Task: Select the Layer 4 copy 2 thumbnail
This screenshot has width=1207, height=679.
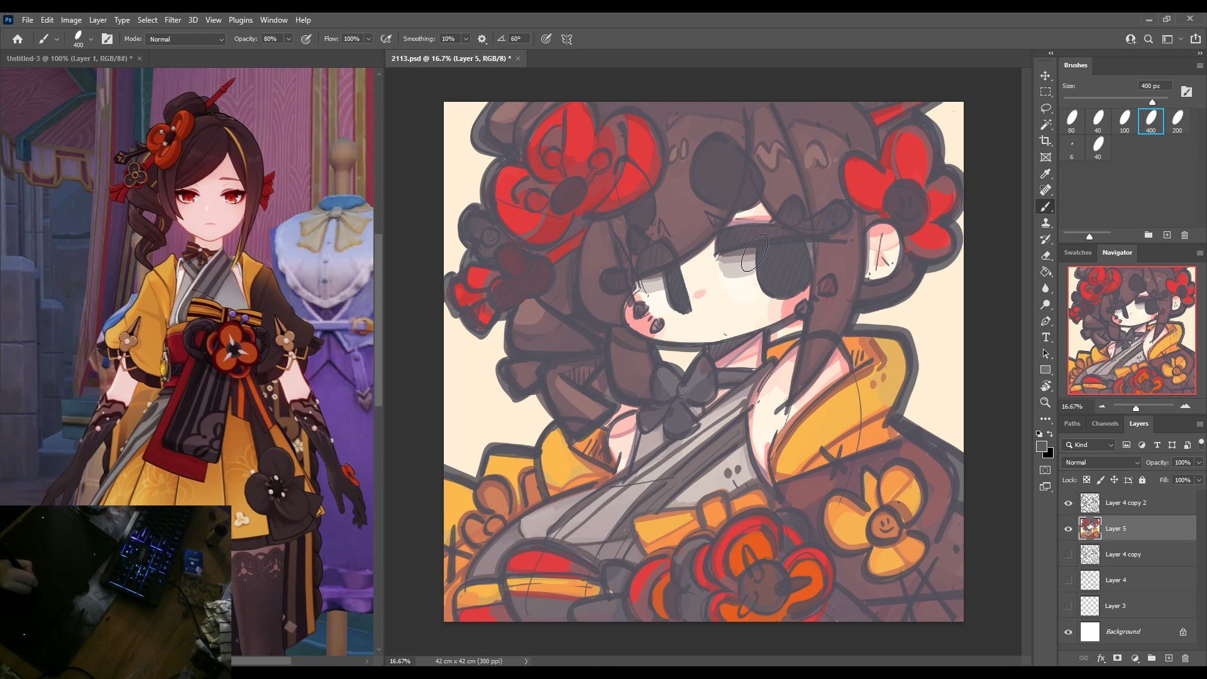Action: pyautogui.click(x=1090, y=503)
